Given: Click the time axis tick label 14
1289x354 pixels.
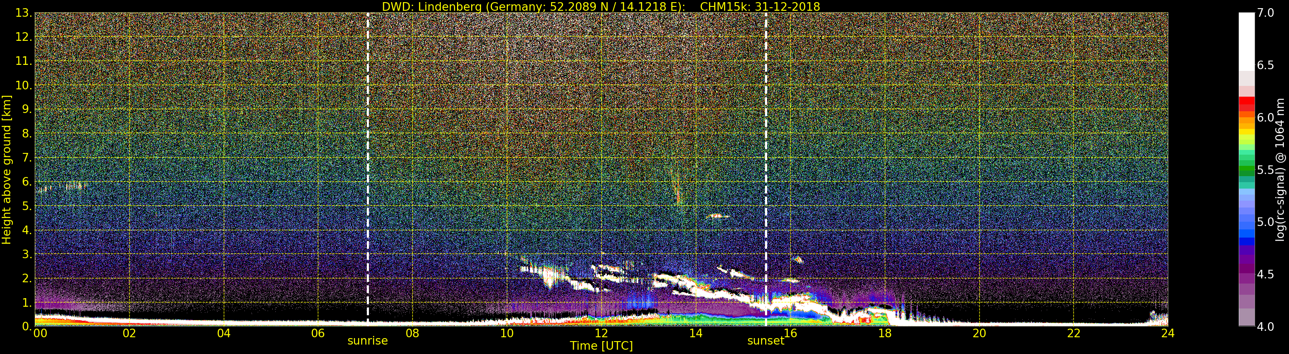Looking at the screenshot, I should (695, 333).
